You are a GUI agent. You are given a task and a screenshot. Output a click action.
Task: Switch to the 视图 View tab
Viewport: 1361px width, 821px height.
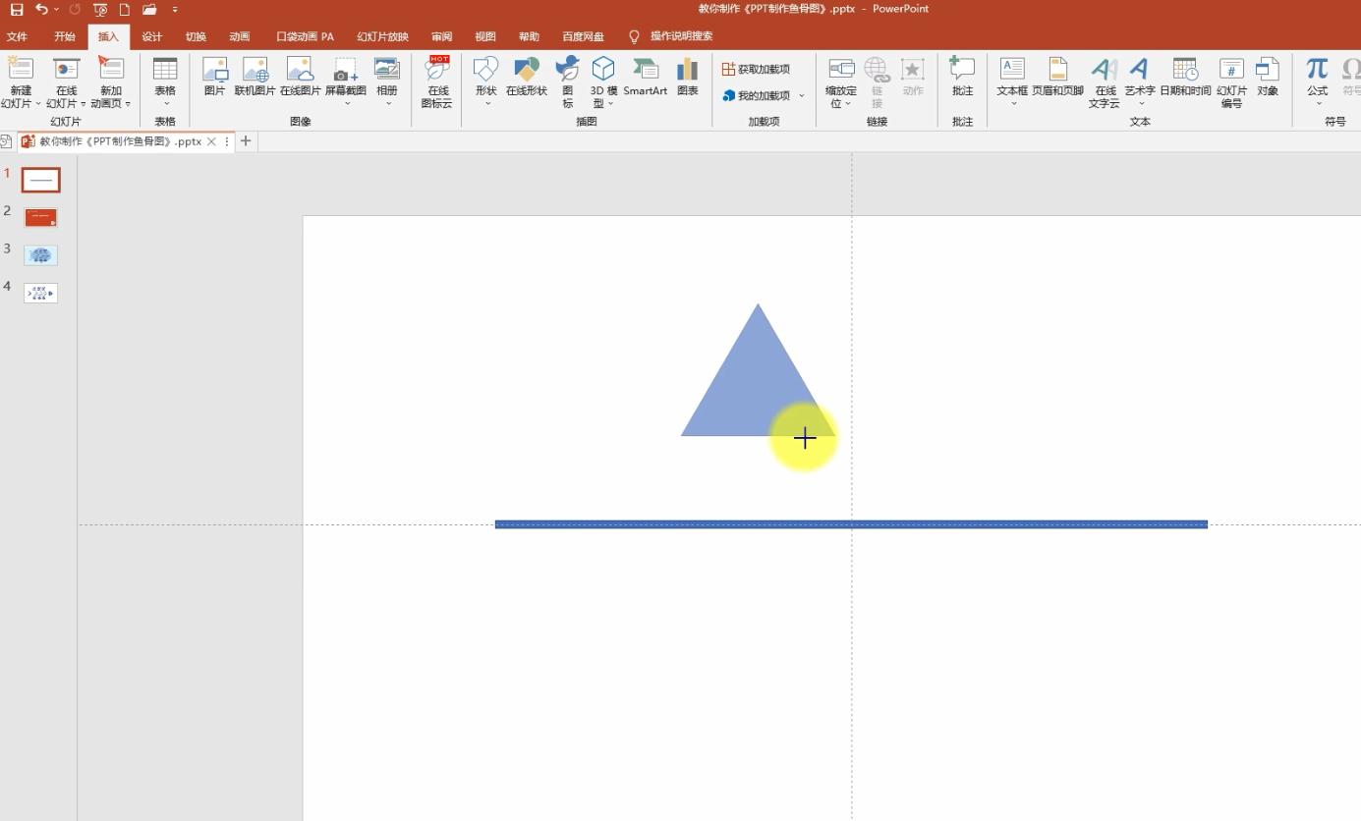tap(485, 37)
